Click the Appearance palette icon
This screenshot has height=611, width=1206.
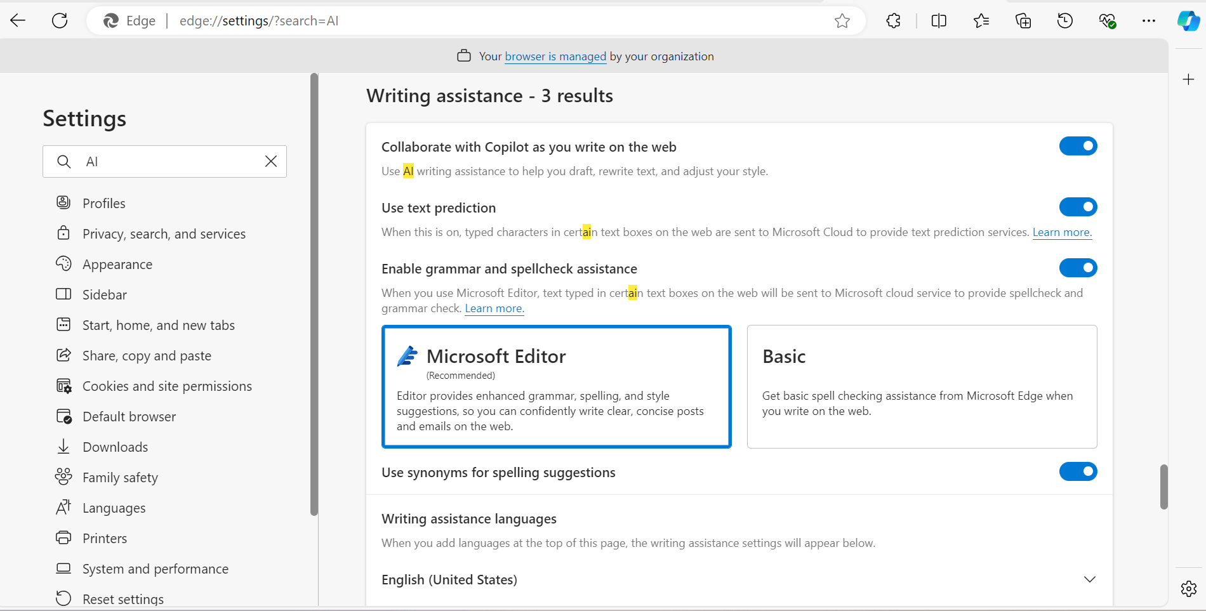point(63,263)
